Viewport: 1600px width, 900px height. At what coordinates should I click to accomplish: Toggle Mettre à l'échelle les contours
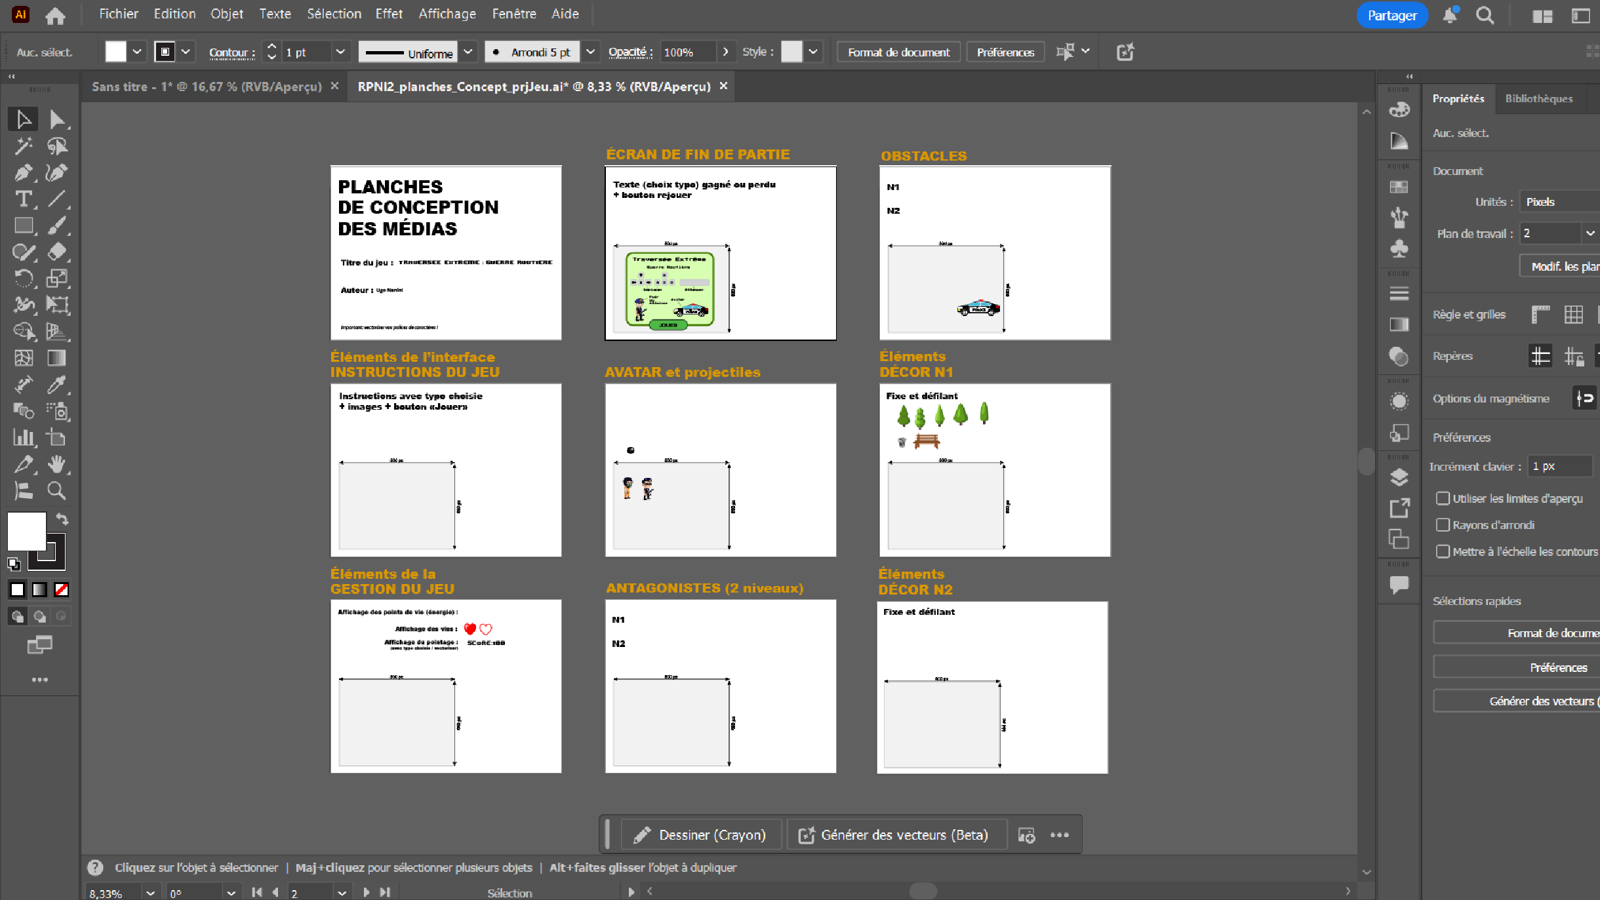click(1443, 551)
